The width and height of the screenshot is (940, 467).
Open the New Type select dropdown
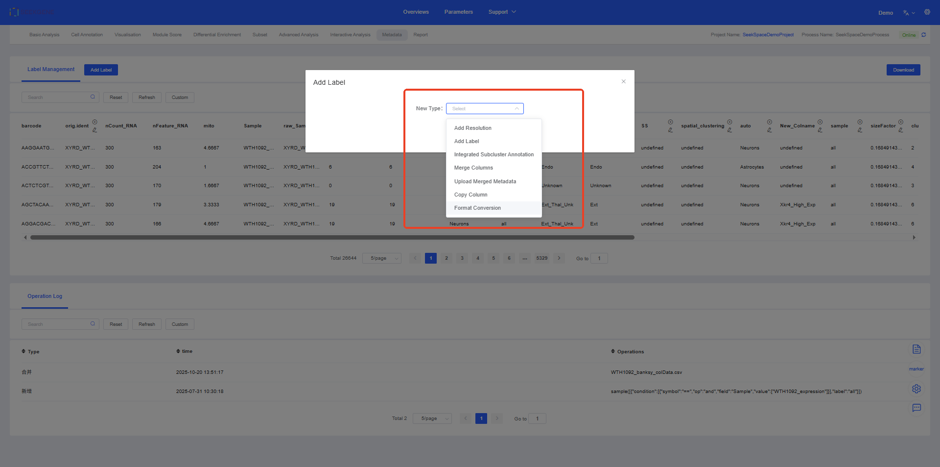(x=484, y=109)
